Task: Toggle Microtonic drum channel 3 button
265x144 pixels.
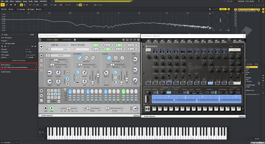Action: point(119,45)
